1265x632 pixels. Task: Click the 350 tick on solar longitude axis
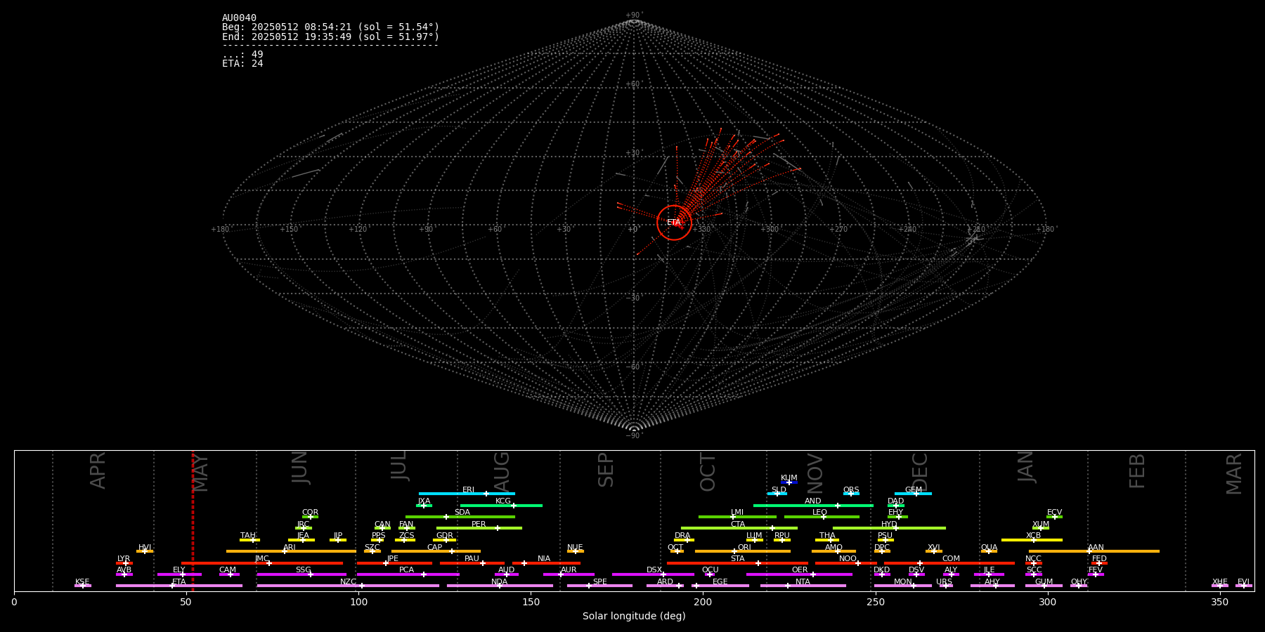[1220, 602]
